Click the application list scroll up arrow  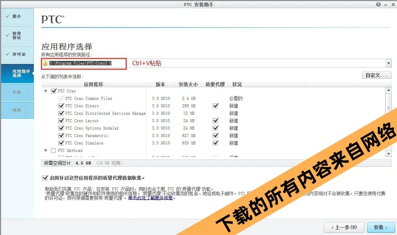tap(388, 90)
